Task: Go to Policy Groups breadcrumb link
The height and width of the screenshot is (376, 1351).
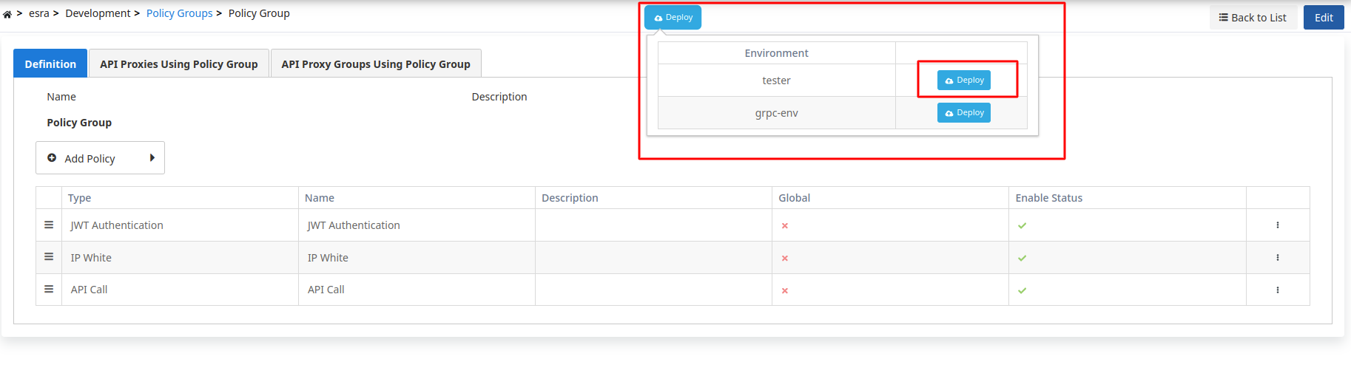Action: coord(179,13)
